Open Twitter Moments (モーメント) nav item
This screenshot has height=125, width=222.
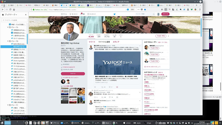74,14
